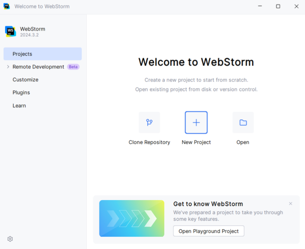This screenshot has width=305, height=249.
Task: Click the Open label under the folder
Action: [x=243, y=142]
